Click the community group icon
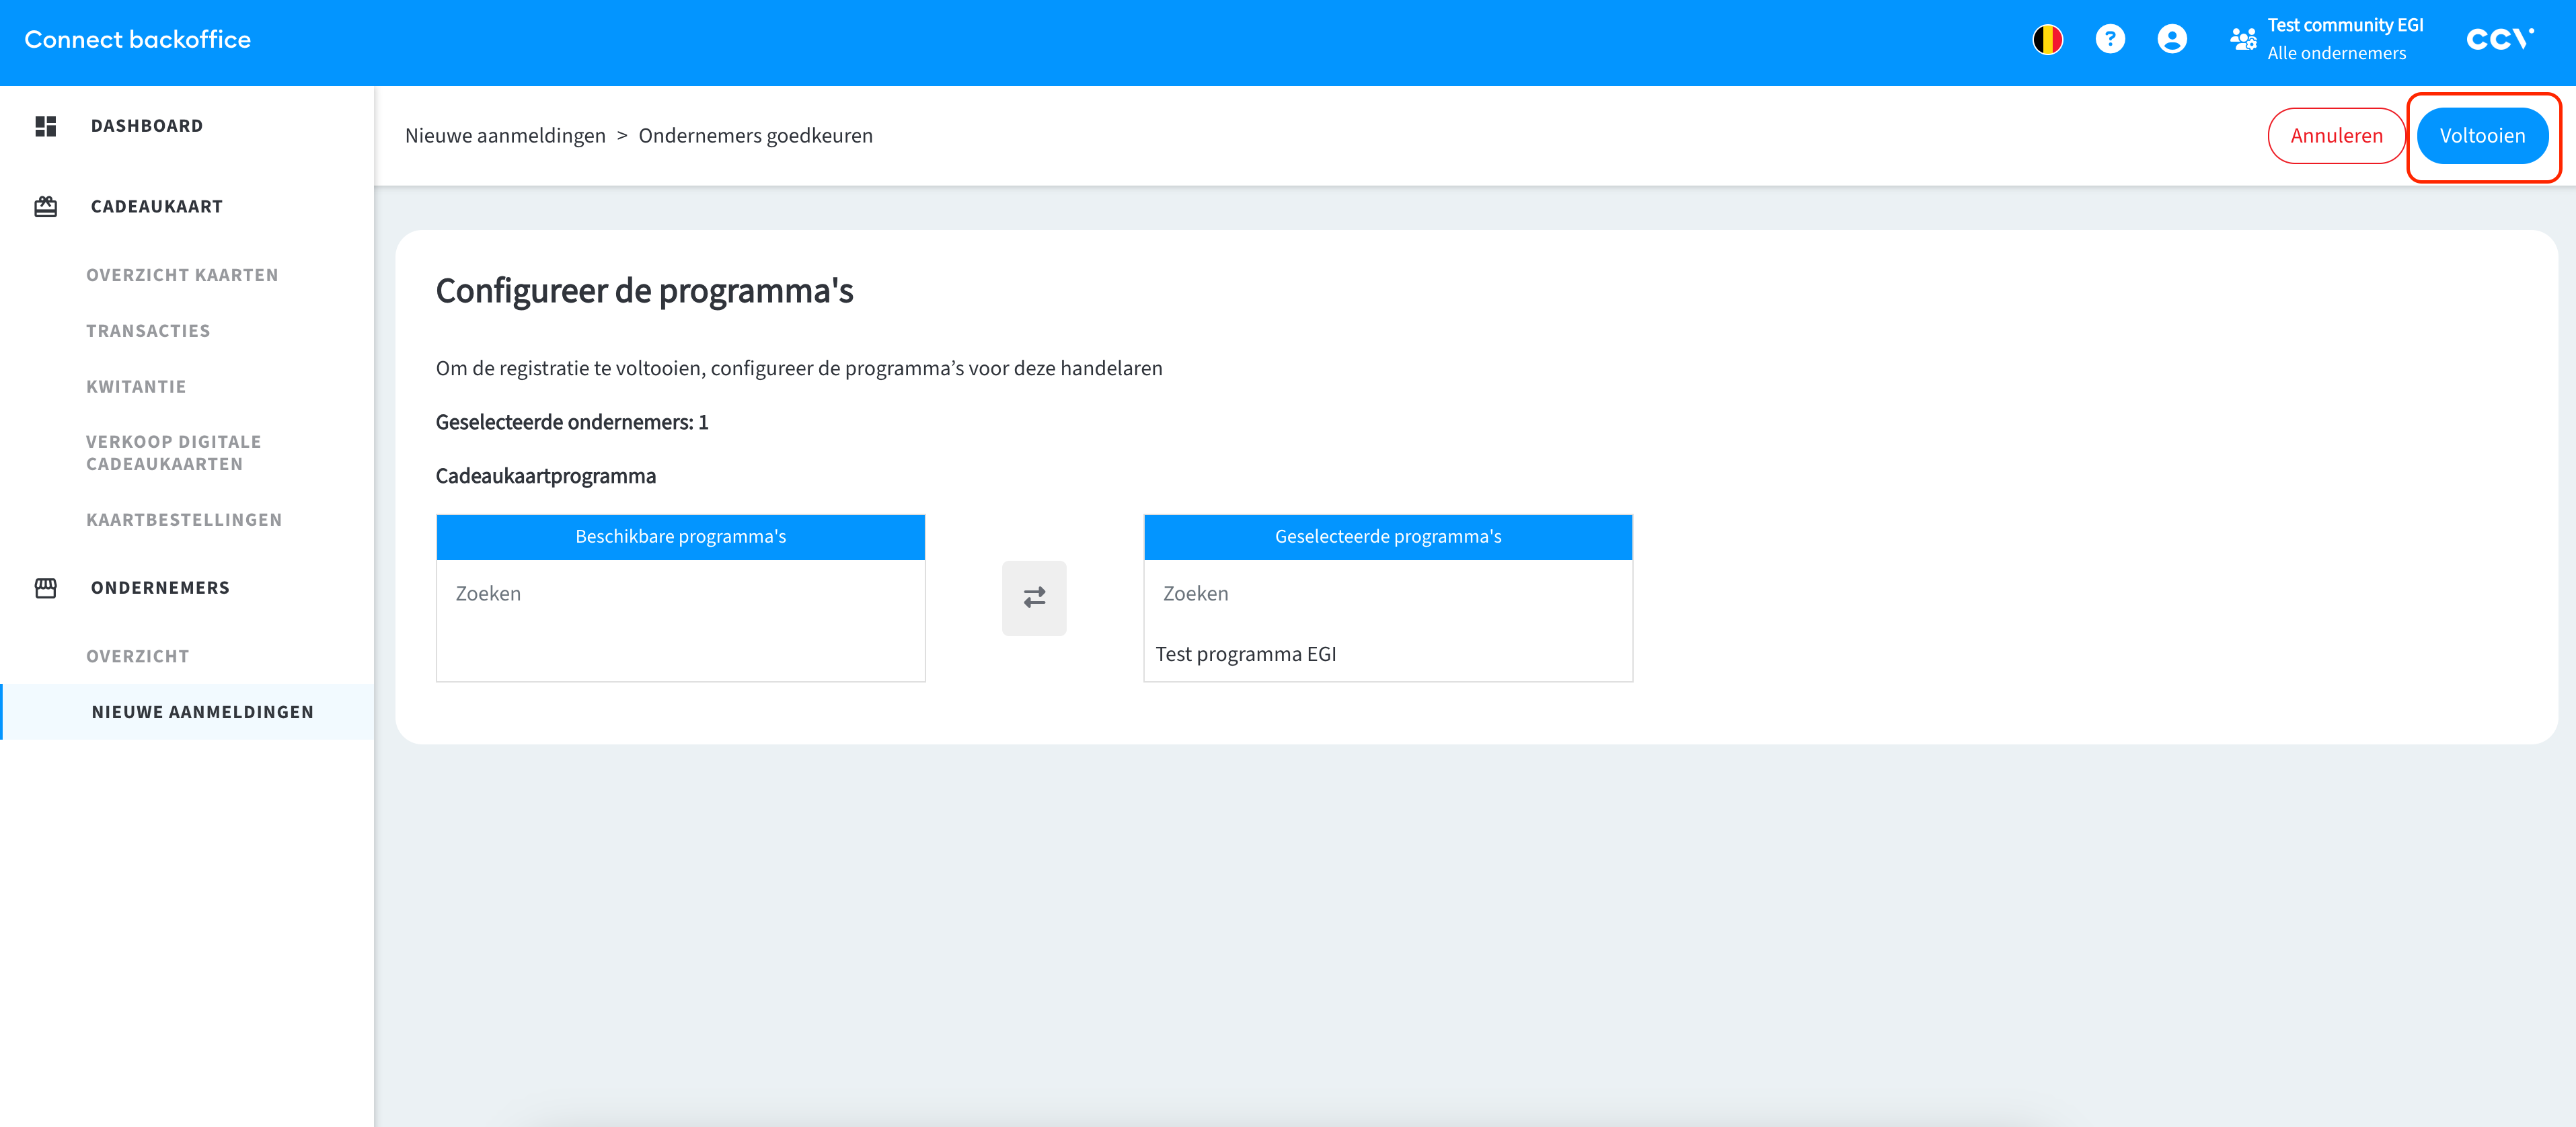This screenshot has height=1127, width=2576. 2242,40
